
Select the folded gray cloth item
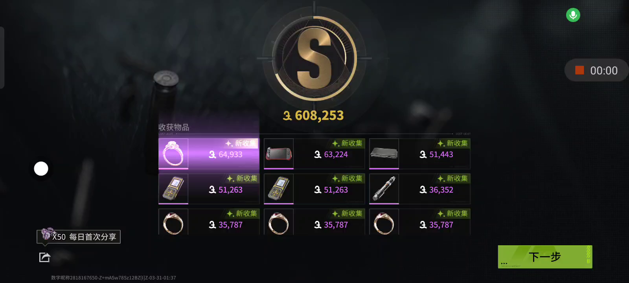(419, 154)
